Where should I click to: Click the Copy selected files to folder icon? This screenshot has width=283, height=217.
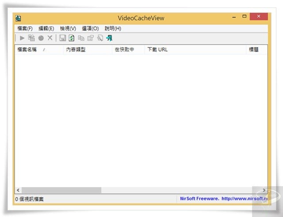[31, 38]
